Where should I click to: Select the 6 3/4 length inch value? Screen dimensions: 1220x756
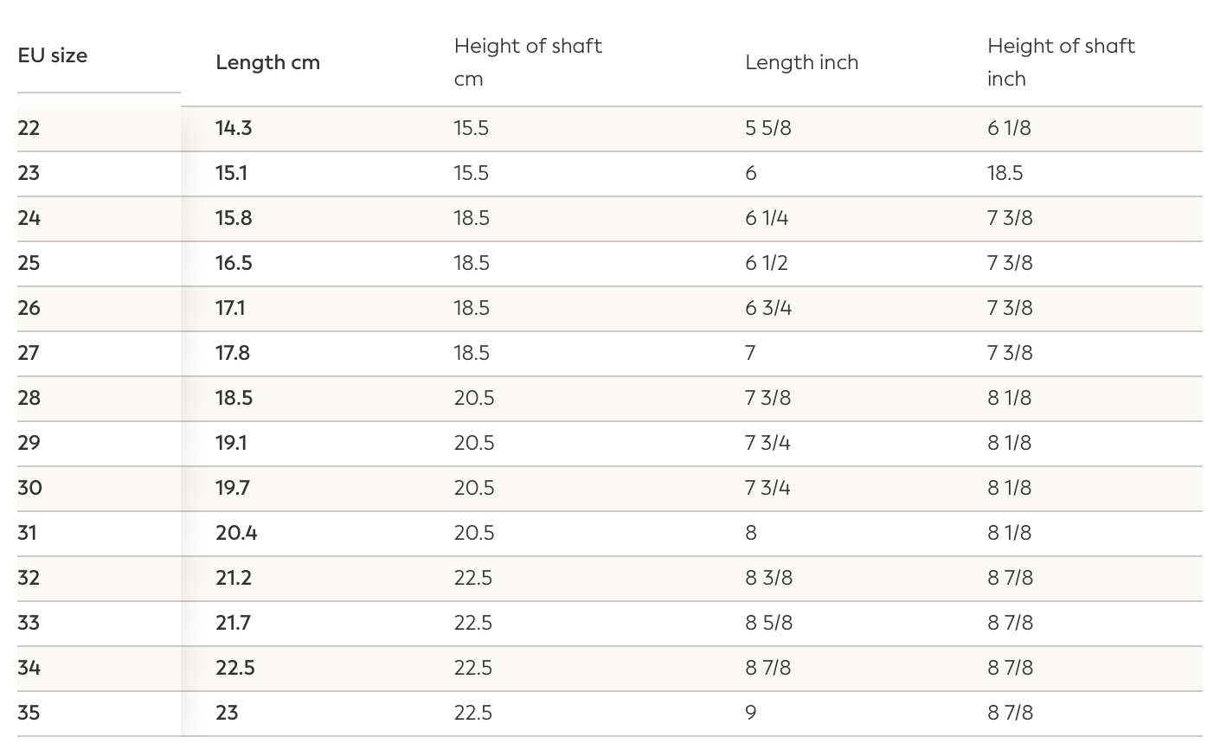point(767,308)
